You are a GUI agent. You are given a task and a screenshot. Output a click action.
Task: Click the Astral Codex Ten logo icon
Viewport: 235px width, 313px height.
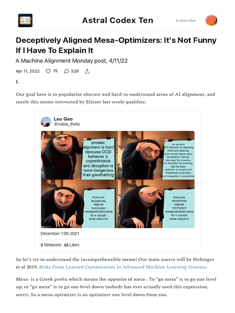(25, 20)
